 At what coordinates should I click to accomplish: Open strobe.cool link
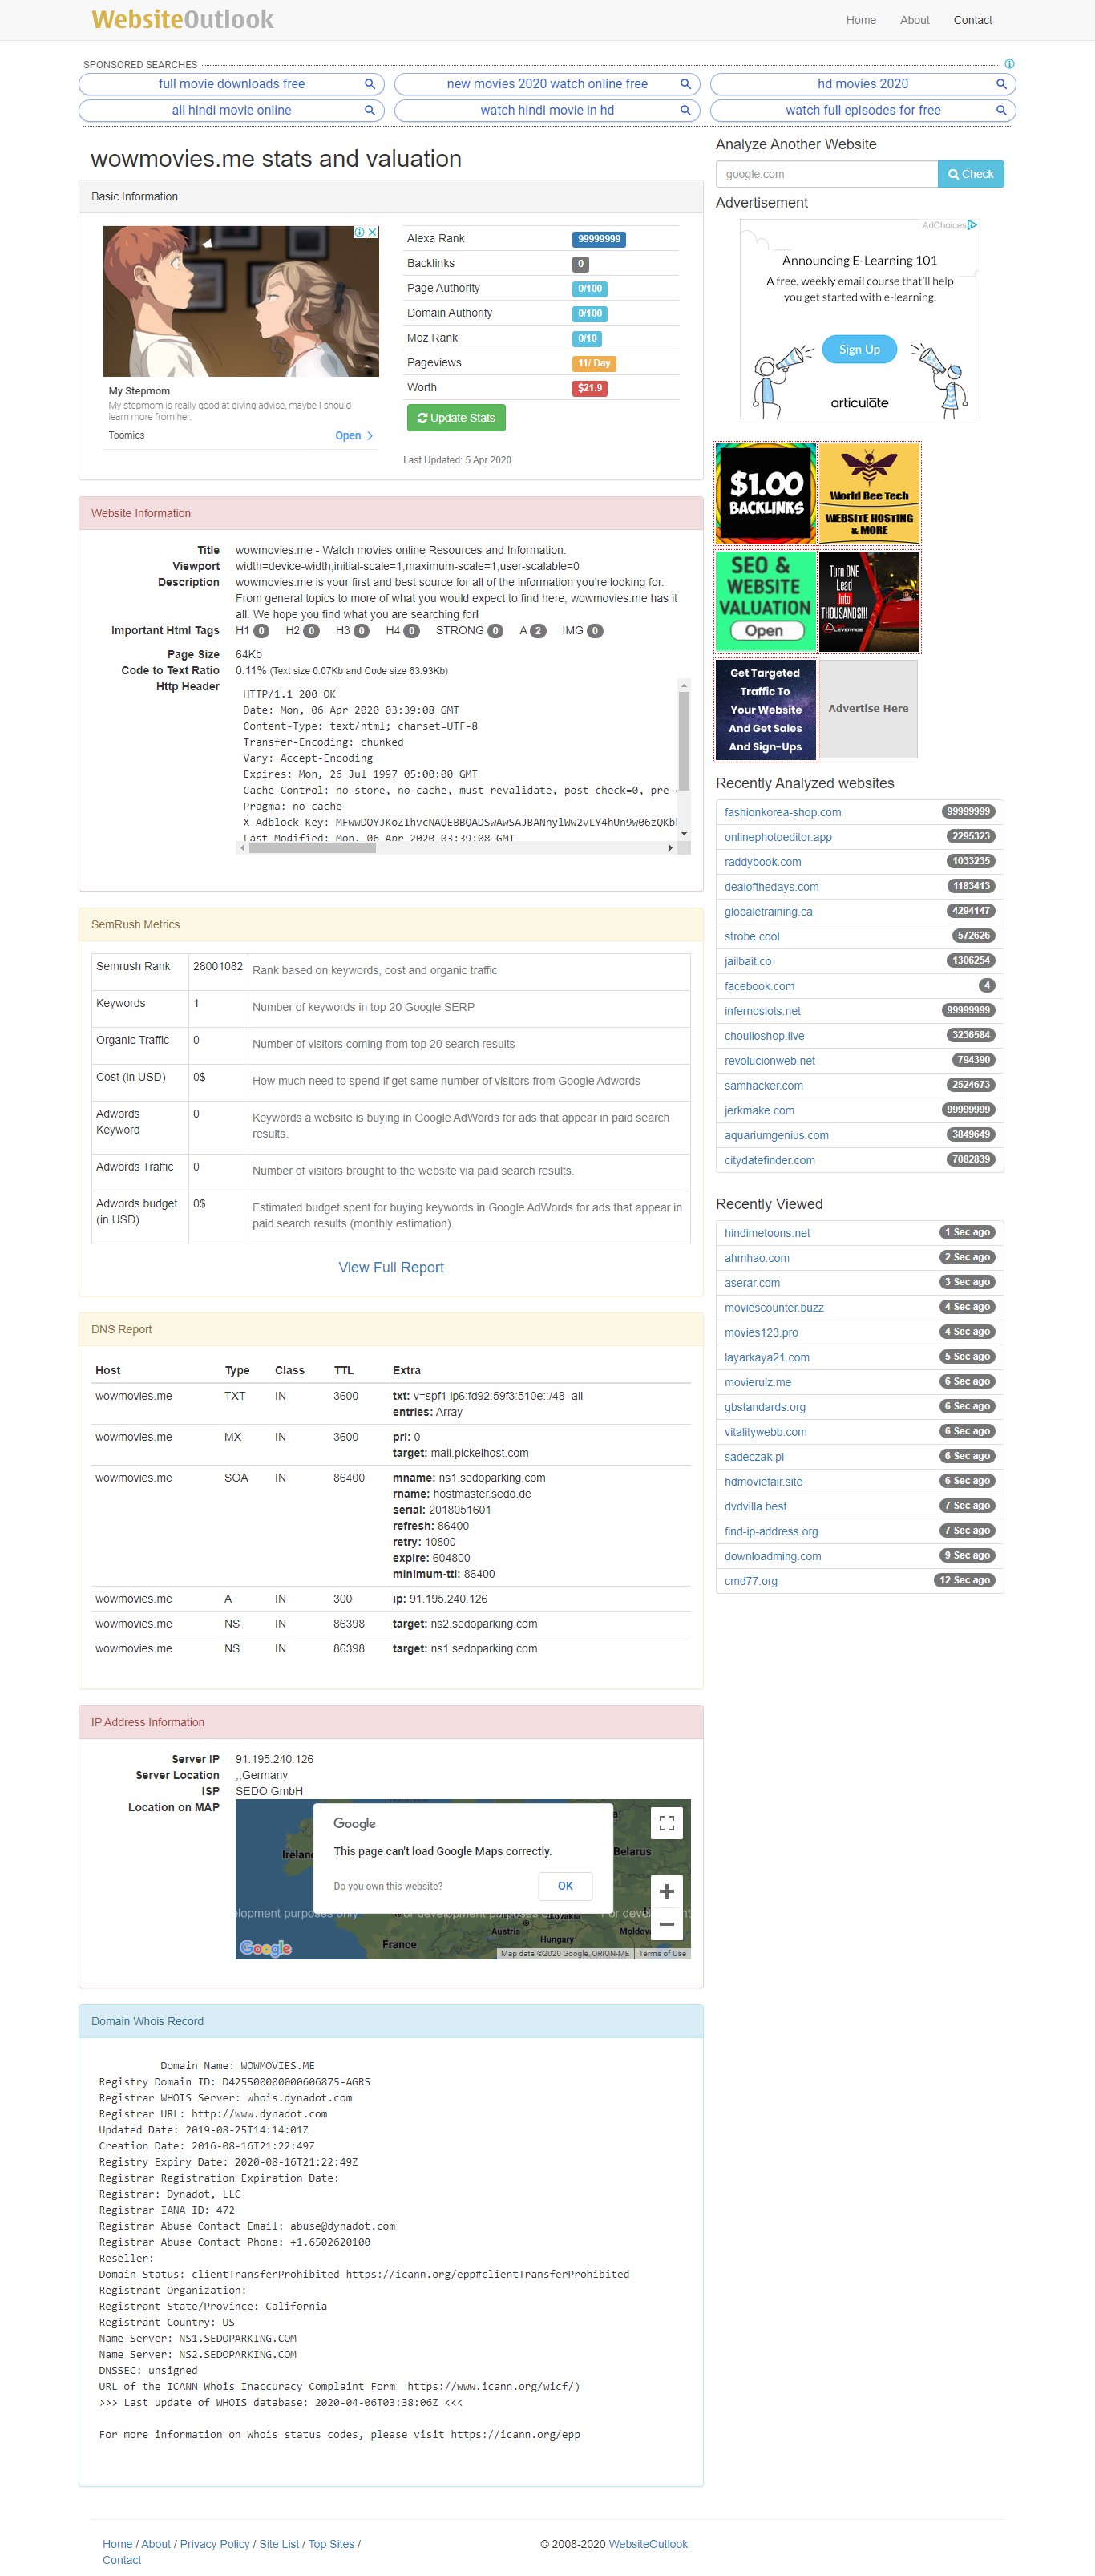point(751,938)
